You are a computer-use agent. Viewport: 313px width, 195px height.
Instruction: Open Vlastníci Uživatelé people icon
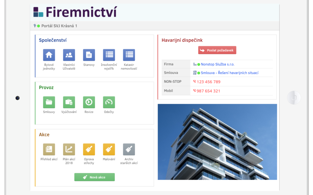[x=69, y=55]
